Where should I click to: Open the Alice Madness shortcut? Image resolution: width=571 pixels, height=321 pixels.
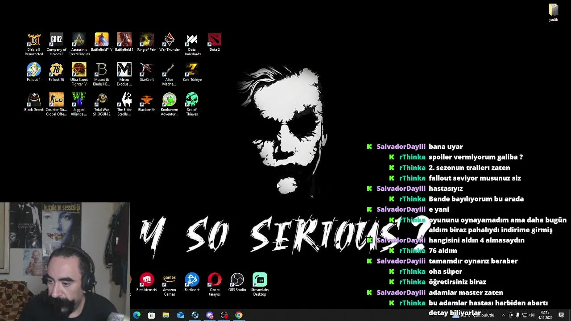click(169, 74)
